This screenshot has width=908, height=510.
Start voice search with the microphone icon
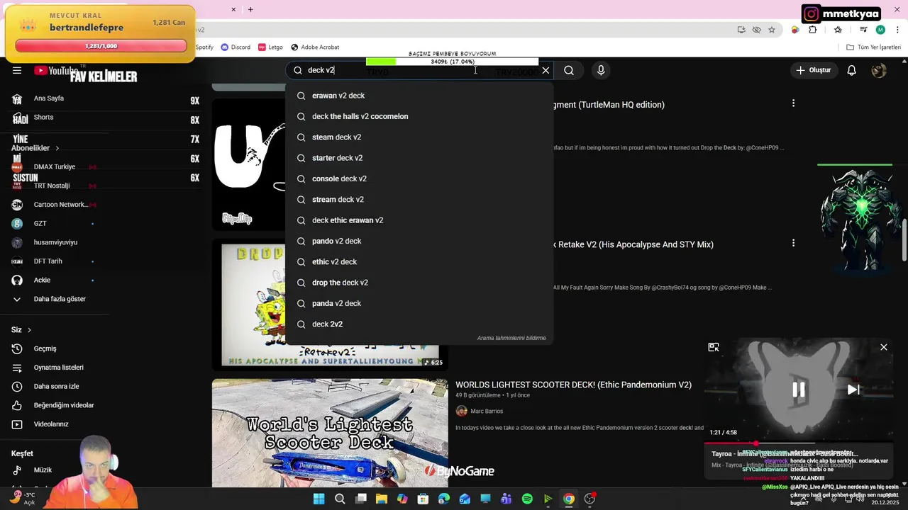click(601, 70)
